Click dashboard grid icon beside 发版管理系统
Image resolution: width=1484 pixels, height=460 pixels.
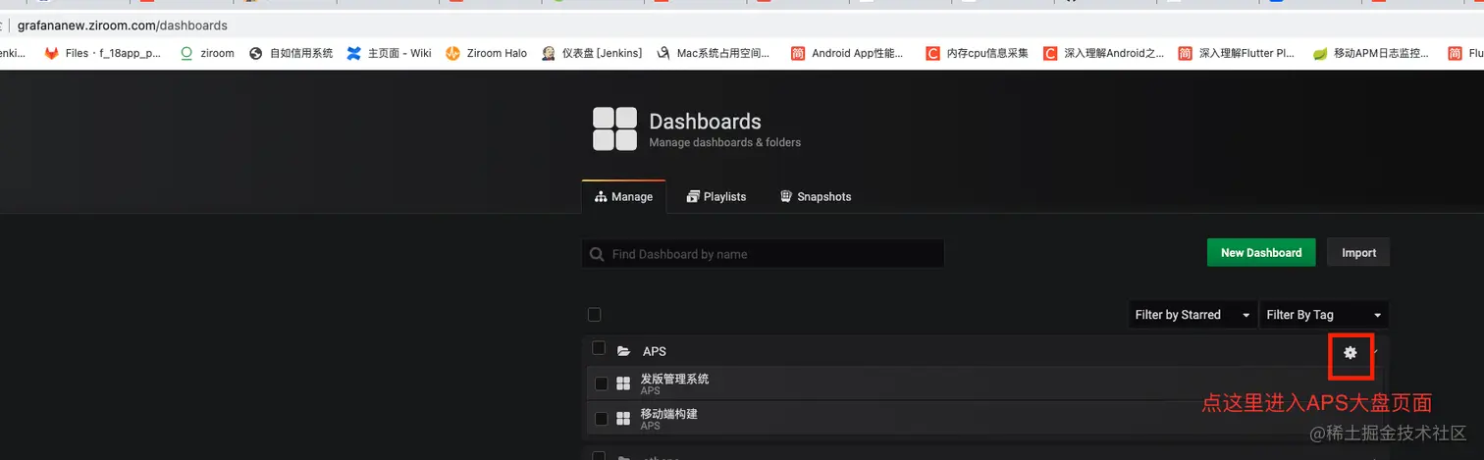pyautogui.click(x=623, y=384)
